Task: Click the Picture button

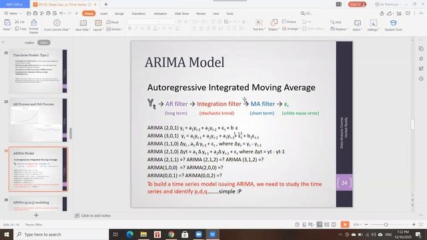Action: click(x=289, y=22)
